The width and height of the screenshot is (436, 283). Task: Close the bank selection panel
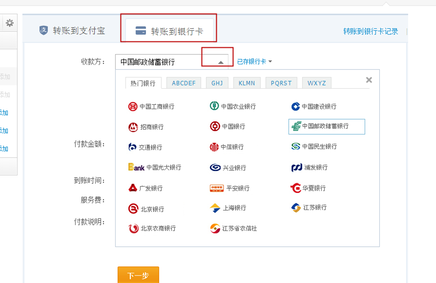coord(369,80)
